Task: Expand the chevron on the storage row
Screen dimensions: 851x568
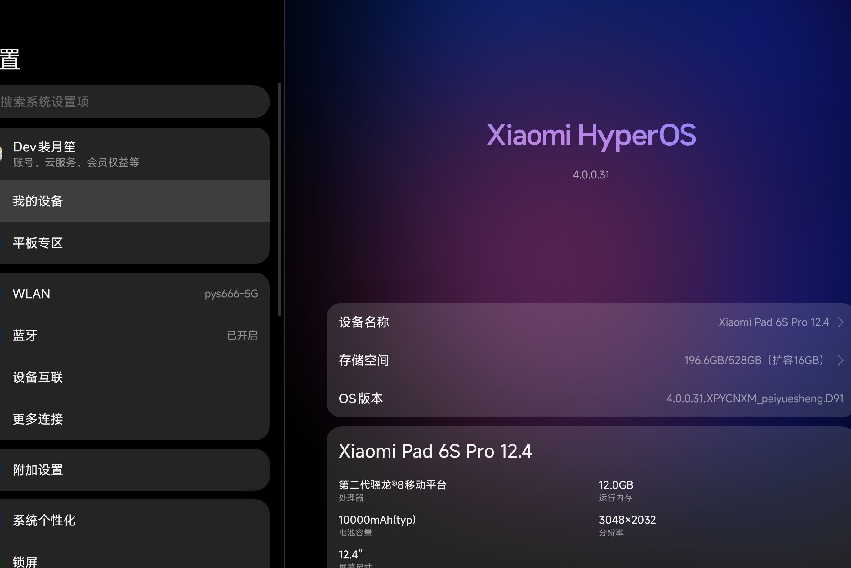Action: (841, 360)
